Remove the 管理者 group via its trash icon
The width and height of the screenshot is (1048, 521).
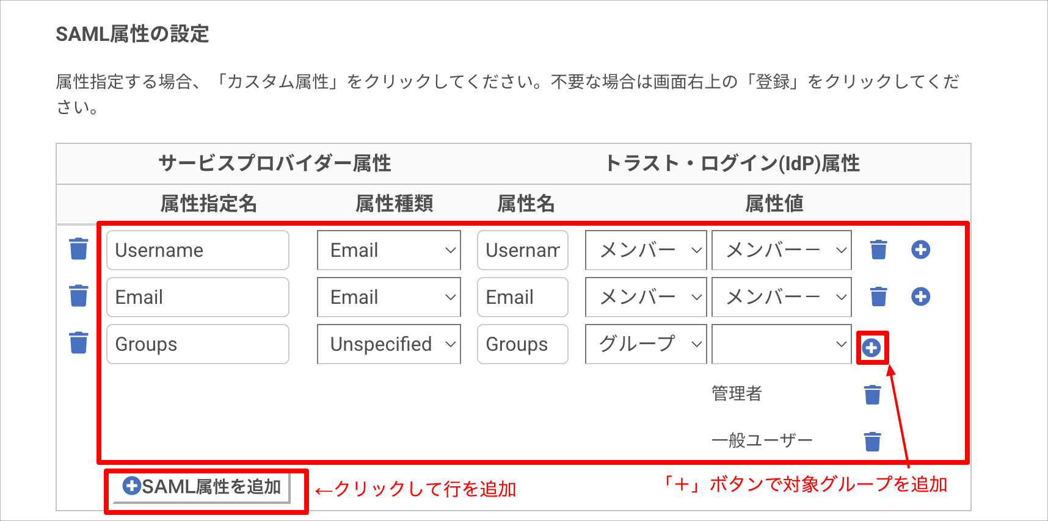pyautogui.click(x=873, y=395)
